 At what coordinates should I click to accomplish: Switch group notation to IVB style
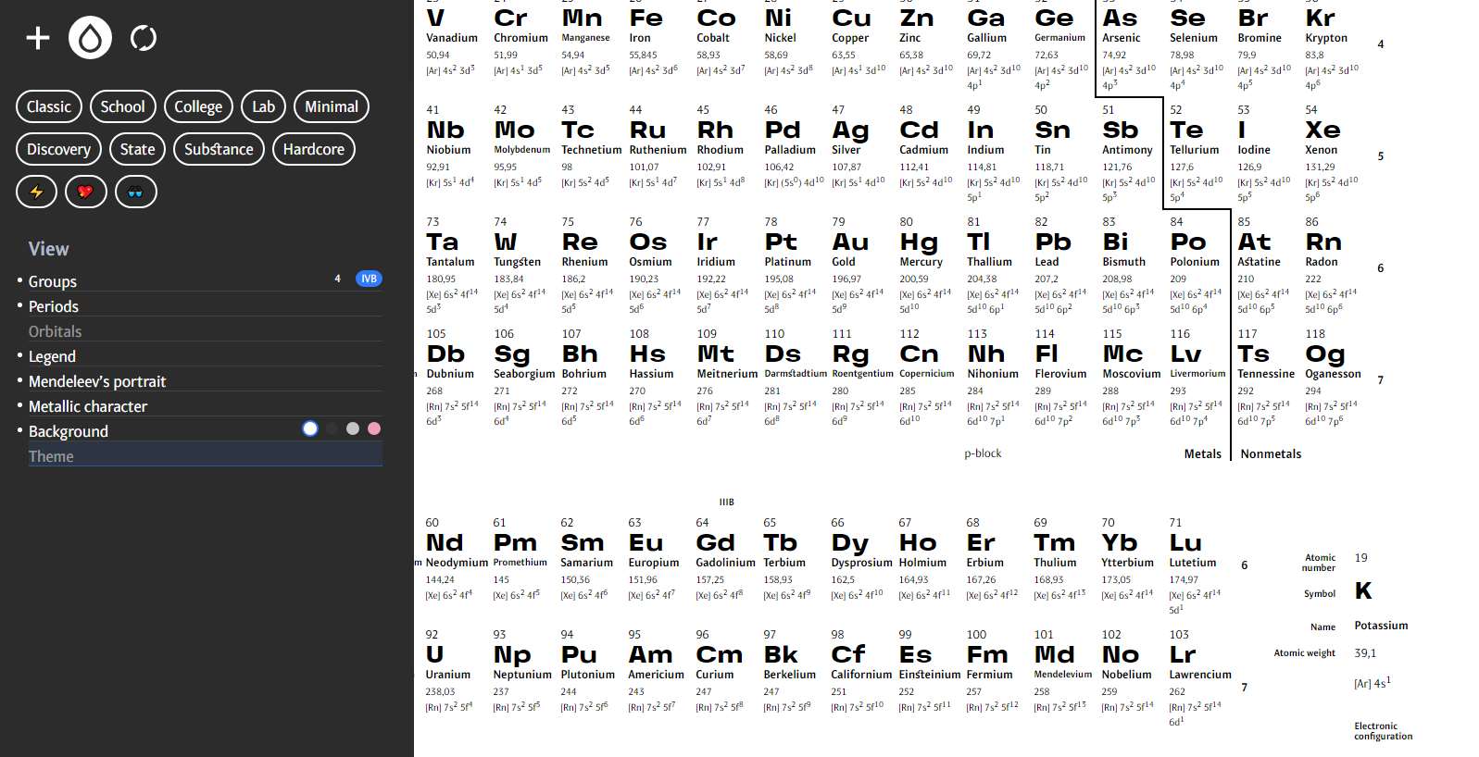point(369,279)
